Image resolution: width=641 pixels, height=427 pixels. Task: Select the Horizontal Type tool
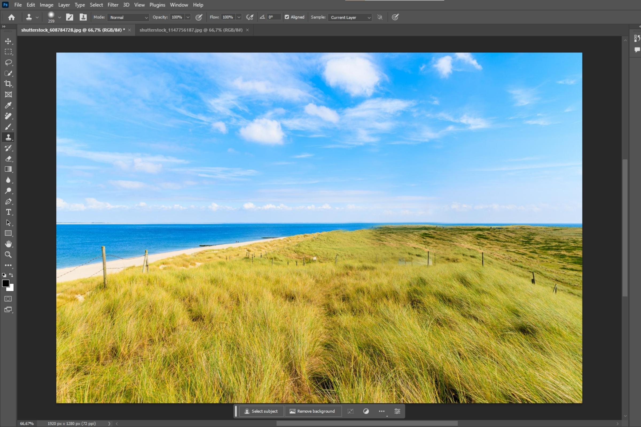point(8,212)
